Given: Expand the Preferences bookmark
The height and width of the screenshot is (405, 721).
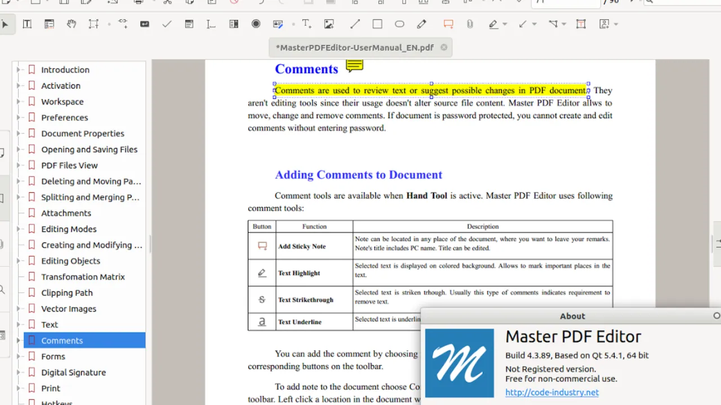Looking at the screenshot, I should click(18, 118).
